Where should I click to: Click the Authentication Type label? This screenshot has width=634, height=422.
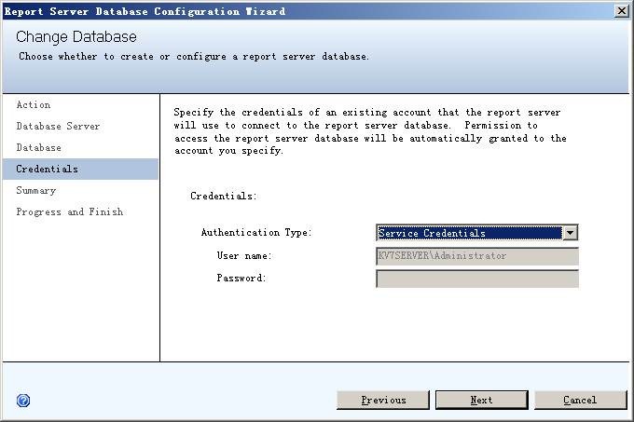256,233
